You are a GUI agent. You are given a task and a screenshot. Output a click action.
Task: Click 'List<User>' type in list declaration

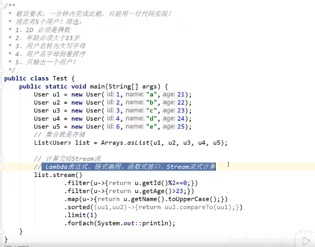(x=52, y=143)
